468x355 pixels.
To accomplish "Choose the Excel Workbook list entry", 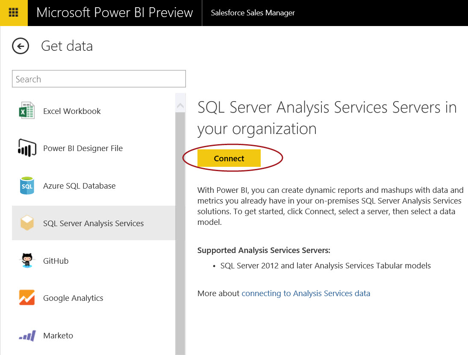I will point(94,111).
